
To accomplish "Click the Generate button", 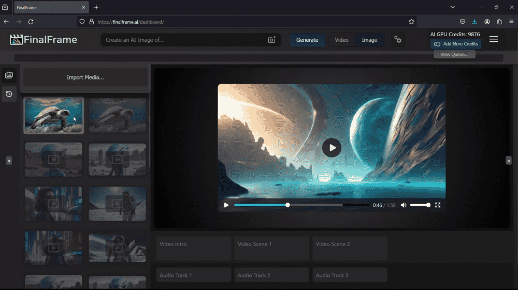I will (307, 40).
